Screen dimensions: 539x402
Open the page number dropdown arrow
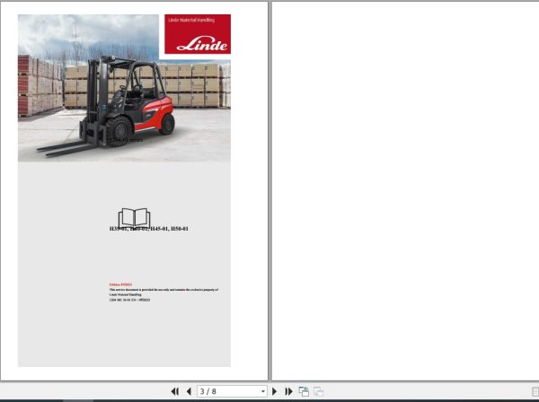263,391
